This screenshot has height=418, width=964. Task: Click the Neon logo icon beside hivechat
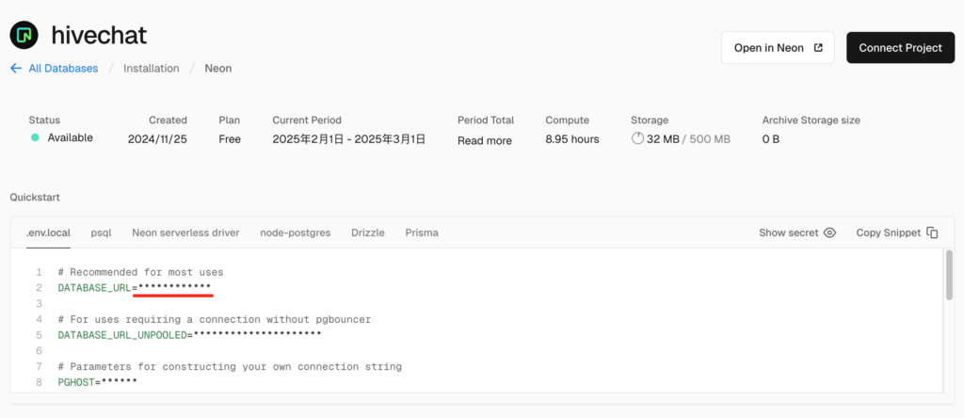pyautogui.click(x=24, y=36)
